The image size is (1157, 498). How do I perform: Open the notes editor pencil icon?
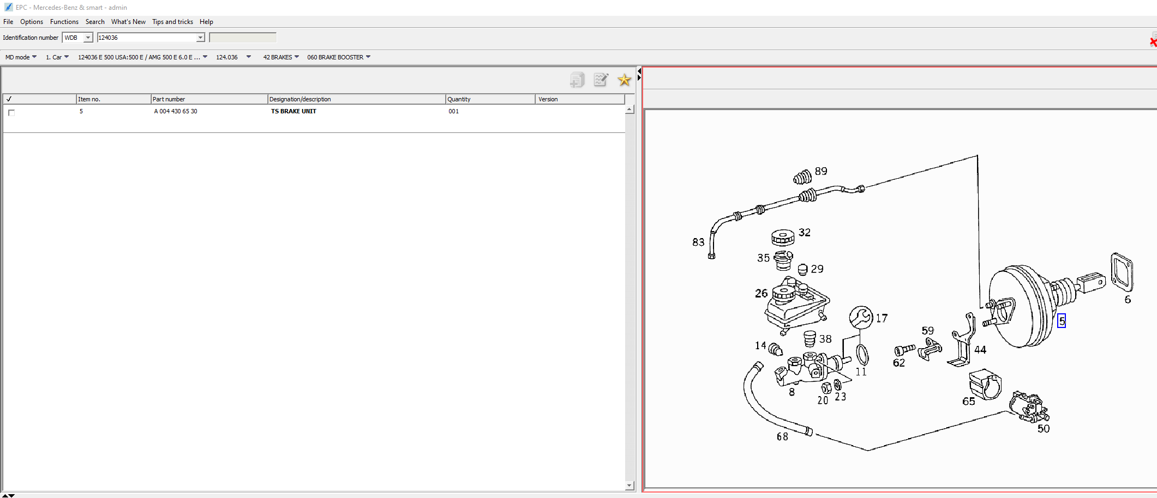point(601,80)
